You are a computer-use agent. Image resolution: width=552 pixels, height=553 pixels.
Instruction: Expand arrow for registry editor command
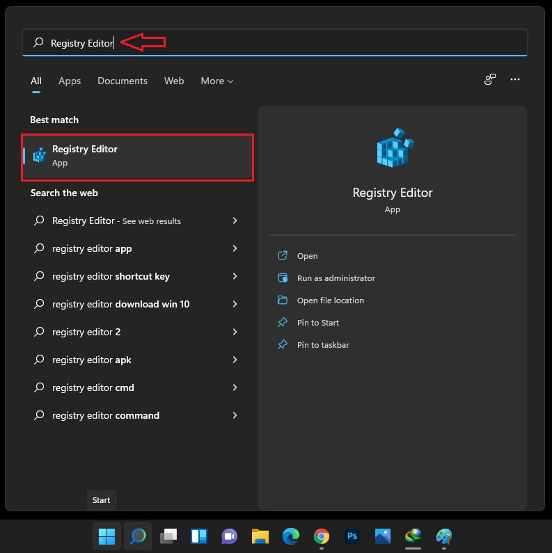click(x=235, y=415)
